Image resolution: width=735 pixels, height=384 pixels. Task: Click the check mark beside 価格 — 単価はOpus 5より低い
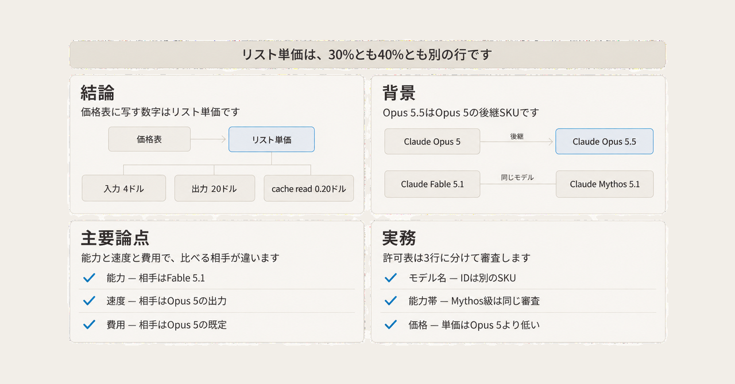coord(390,324)
